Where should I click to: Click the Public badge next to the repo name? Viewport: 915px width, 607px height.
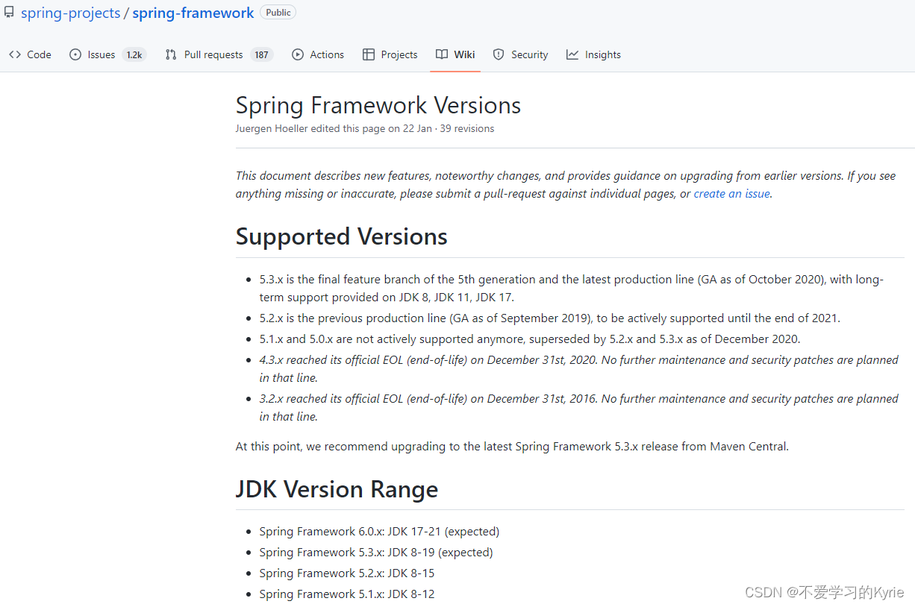click(x=278, y=12)
